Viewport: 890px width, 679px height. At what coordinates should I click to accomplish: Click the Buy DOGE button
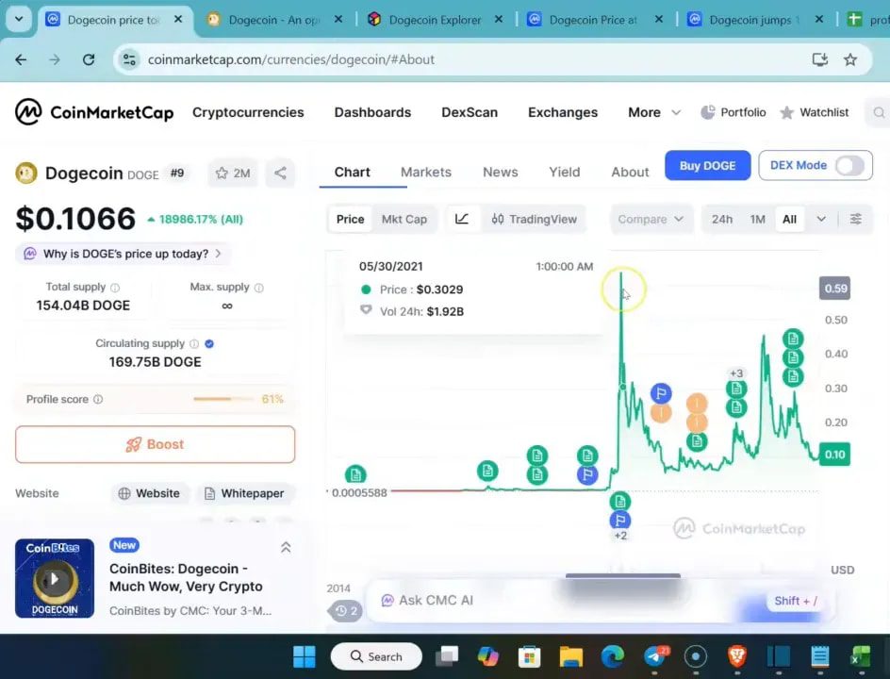point(707,165)
